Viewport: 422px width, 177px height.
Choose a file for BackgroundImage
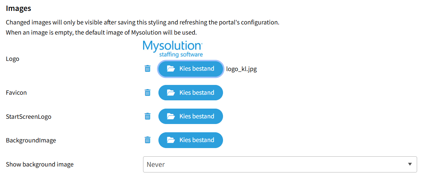pos(191,140)
